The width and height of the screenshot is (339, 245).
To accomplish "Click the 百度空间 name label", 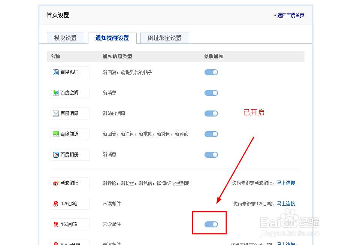I will tap(69, 93).
